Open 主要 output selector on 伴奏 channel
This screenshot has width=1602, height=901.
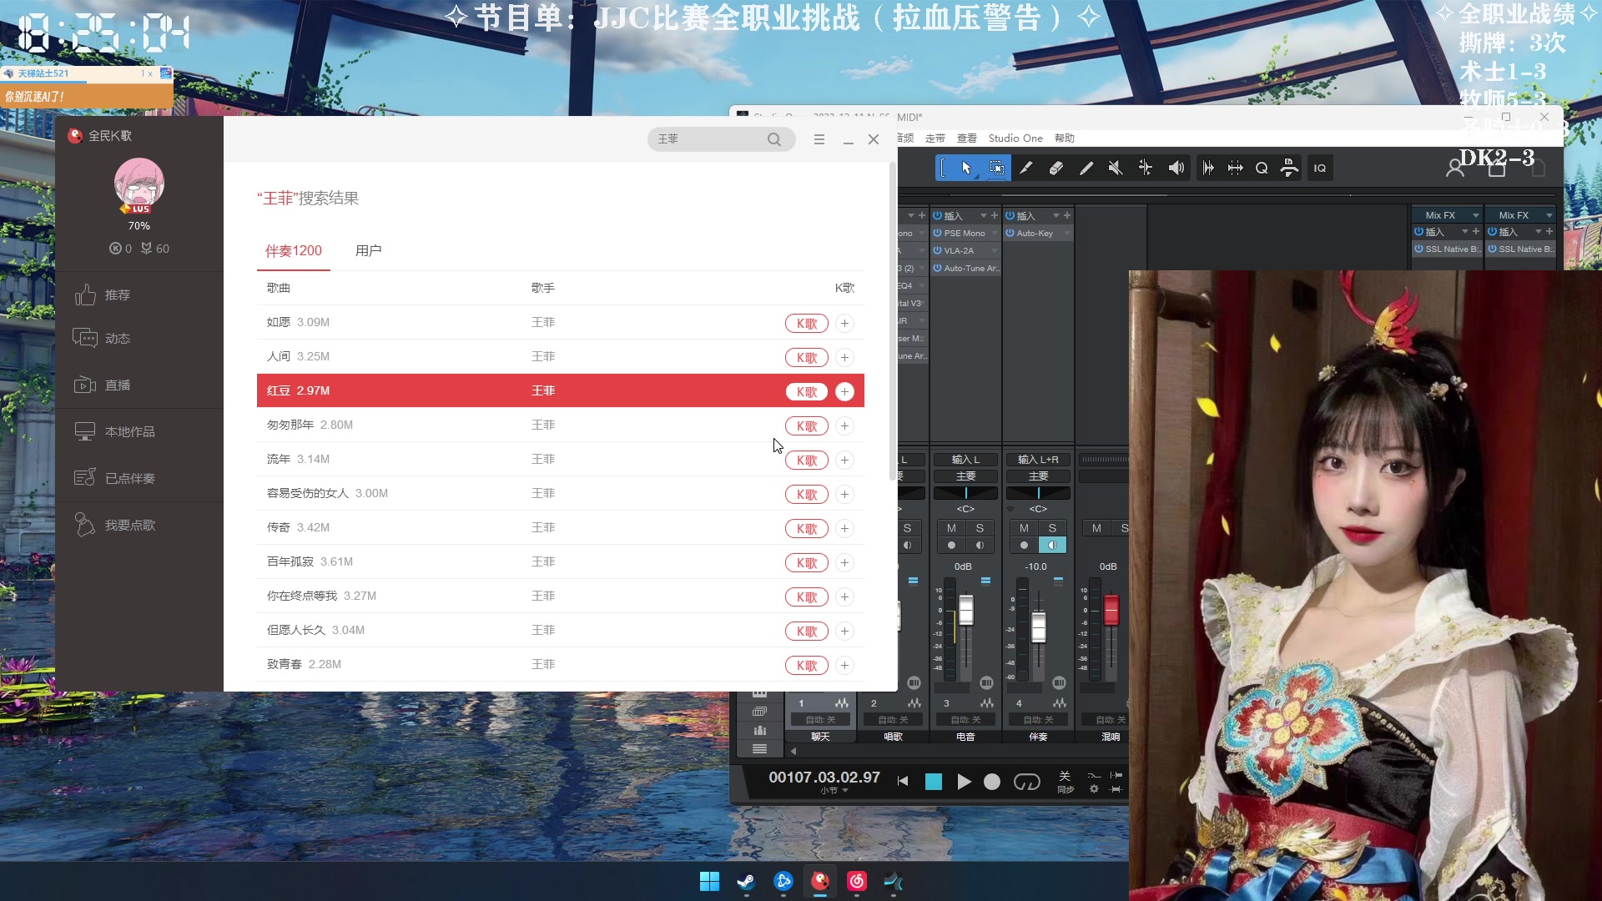click(1038, 476)
